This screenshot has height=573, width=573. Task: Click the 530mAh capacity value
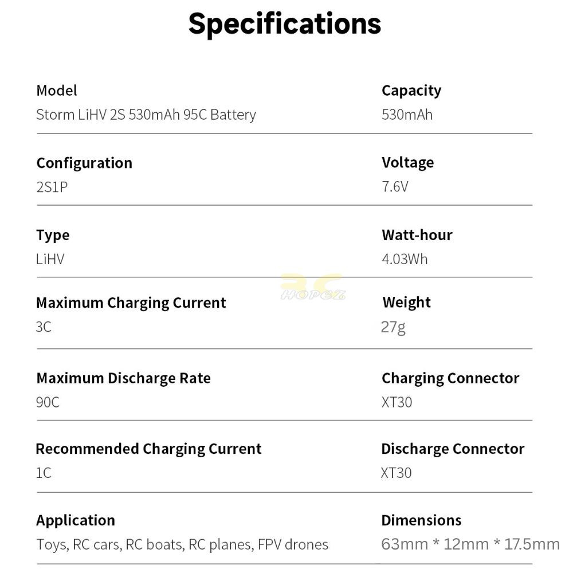click(x=407, y=115)
